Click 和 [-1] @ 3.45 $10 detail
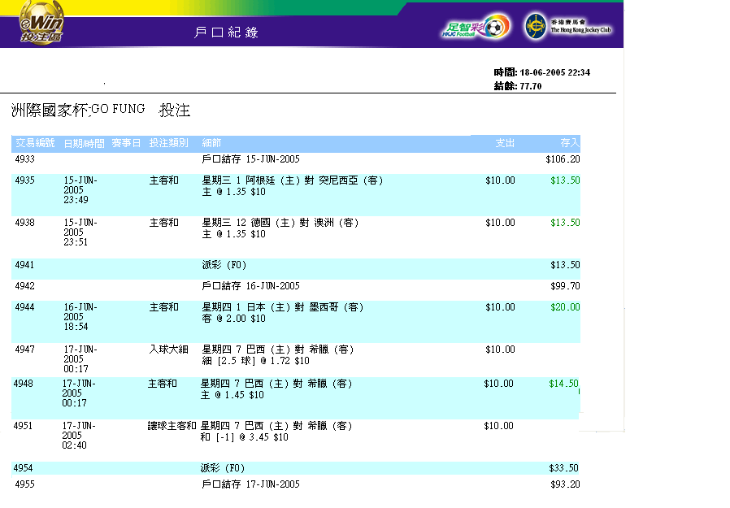This screenshot has width=730, height=508. 245,437
